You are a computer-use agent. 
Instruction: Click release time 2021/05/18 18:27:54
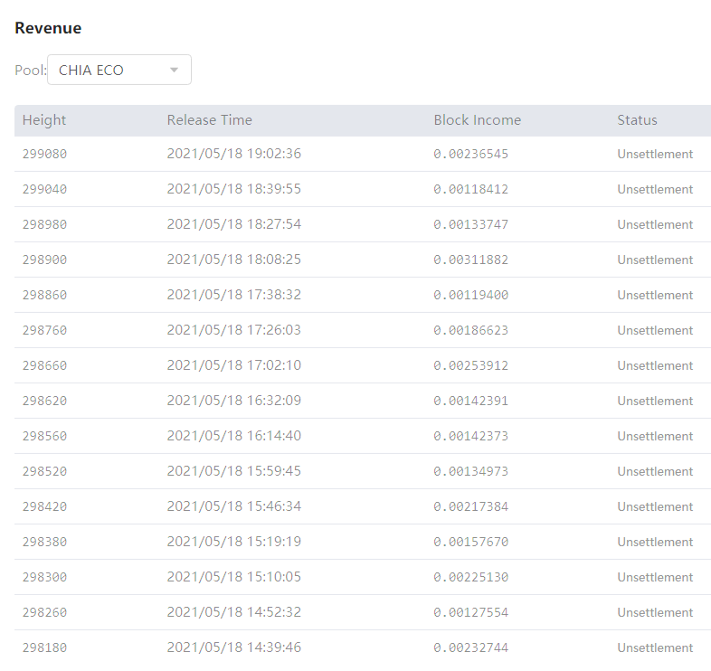pos(234,224)
